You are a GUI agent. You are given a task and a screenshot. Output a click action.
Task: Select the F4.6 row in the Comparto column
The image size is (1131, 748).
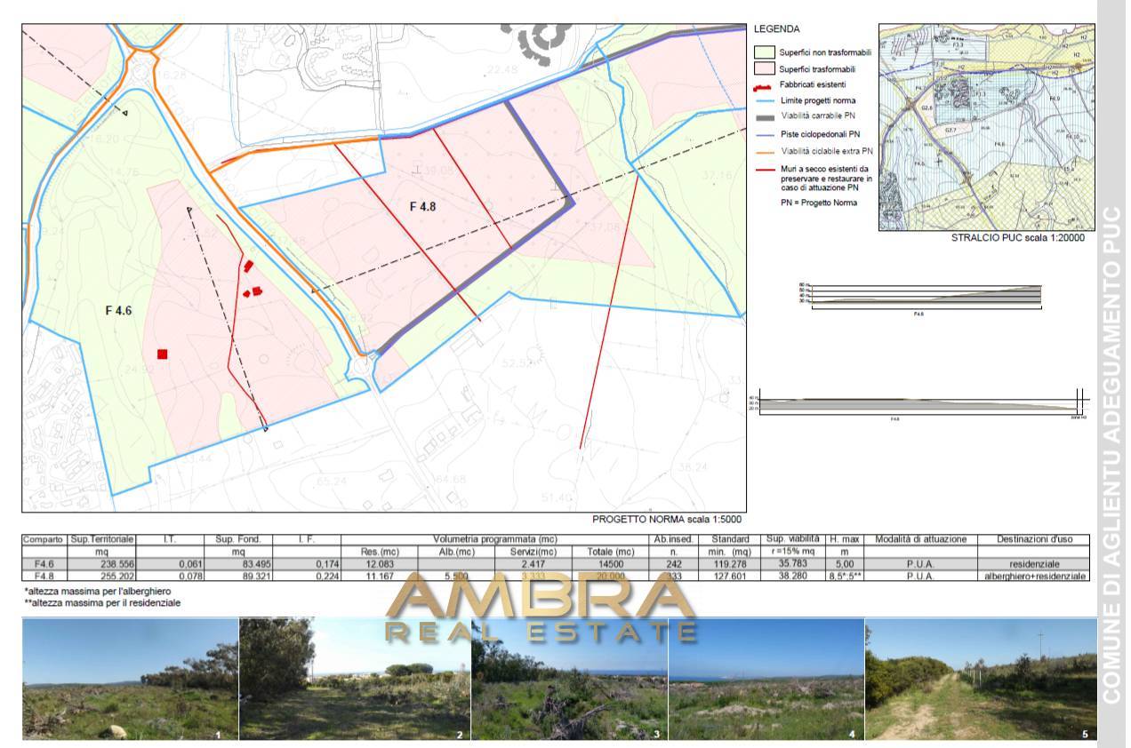click(44, 563)
